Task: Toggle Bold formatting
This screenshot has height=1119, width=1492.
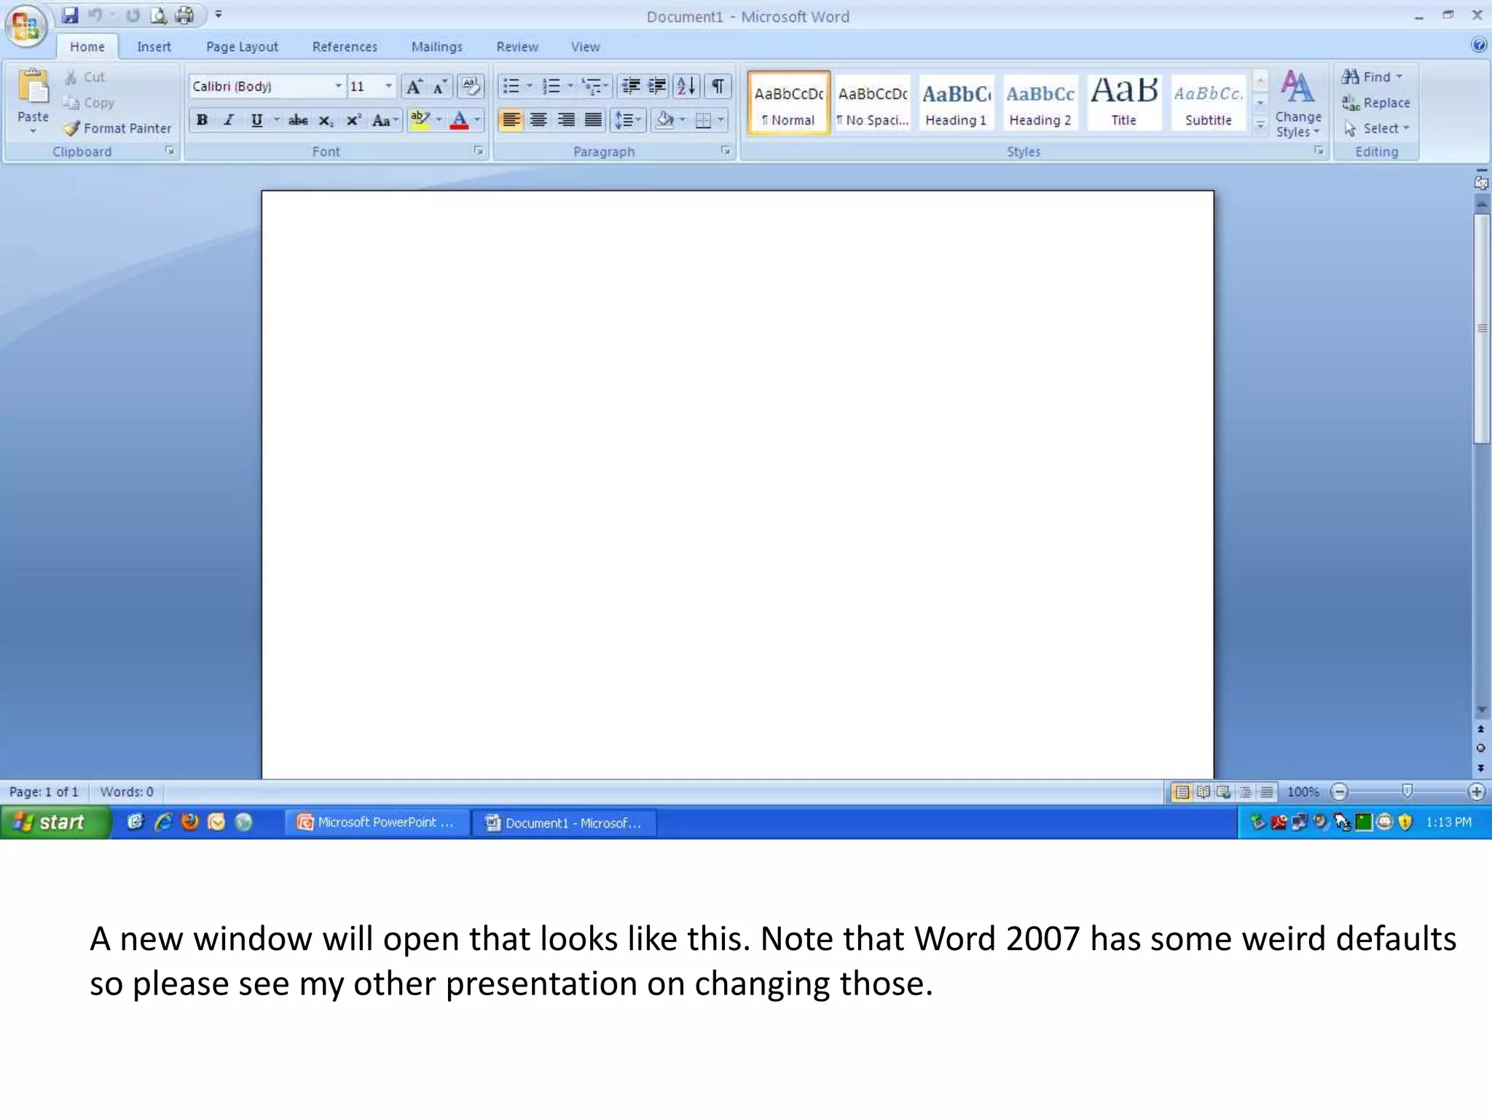Action: (202, 120)
